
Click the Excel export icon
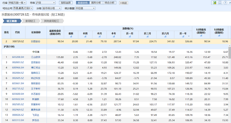(x=215, y=3)
